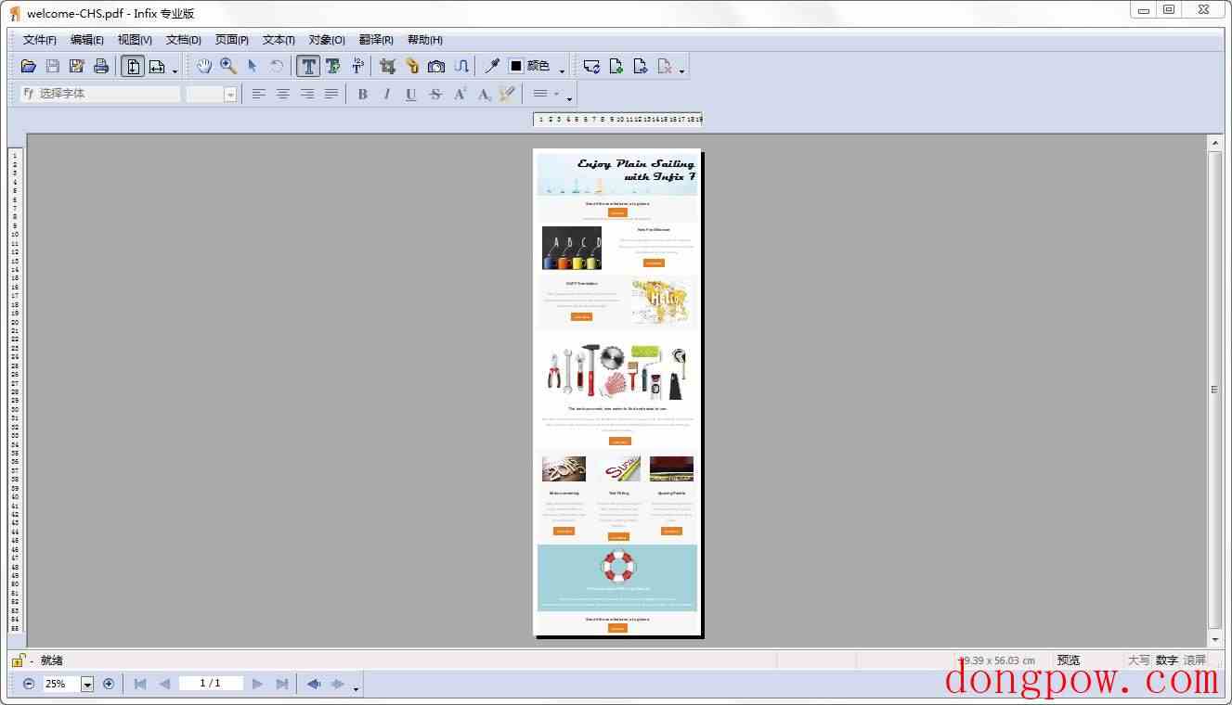Expand the color toolbar options arrow
This screenshot has width=1232, height=705.
(562, 70)
